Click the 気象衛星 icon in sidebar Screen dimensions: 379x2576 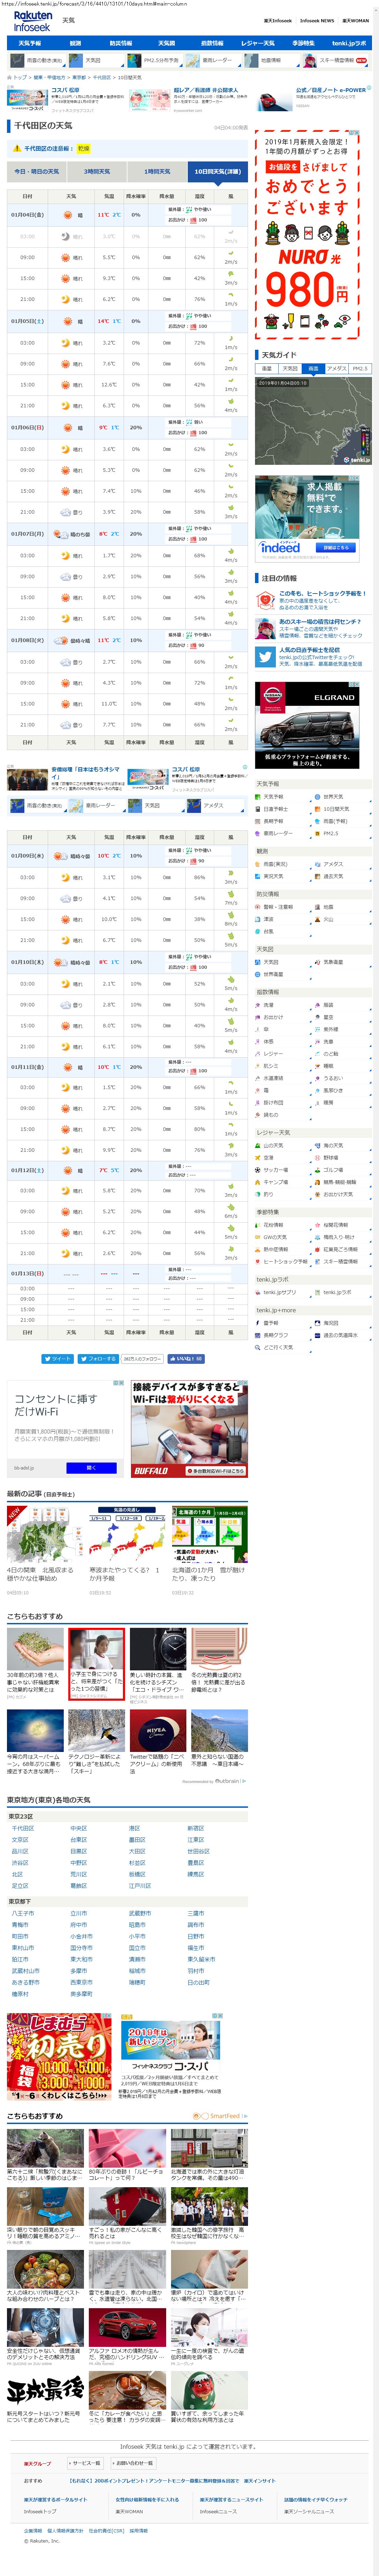pos(318,962)
